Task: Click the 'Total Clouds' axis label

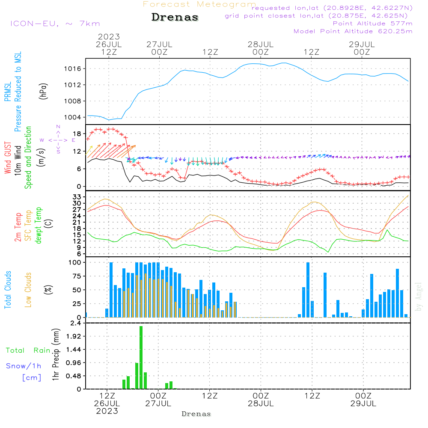Action: click(x=8, y=290)
